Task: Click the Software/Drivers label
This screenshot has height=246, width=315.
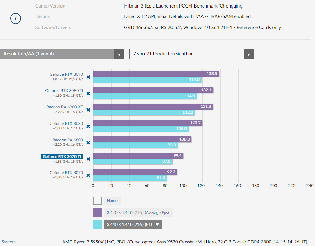Action: [53, 27]
